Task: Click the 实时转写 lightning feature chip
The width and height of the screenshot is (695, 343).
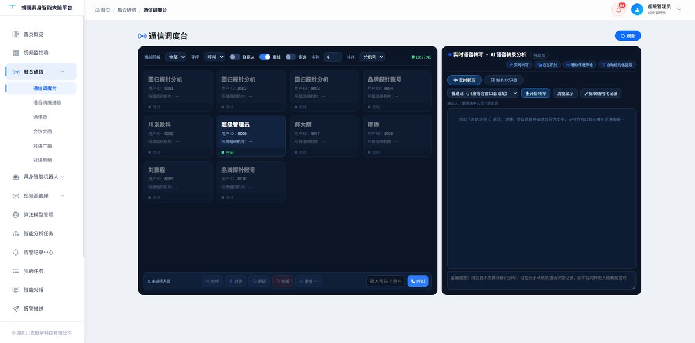Action: [519, 65]
